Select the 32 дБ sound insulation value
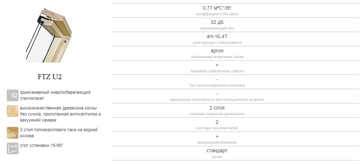The width and height of the screenshot is (363, 164). point(217,22)
